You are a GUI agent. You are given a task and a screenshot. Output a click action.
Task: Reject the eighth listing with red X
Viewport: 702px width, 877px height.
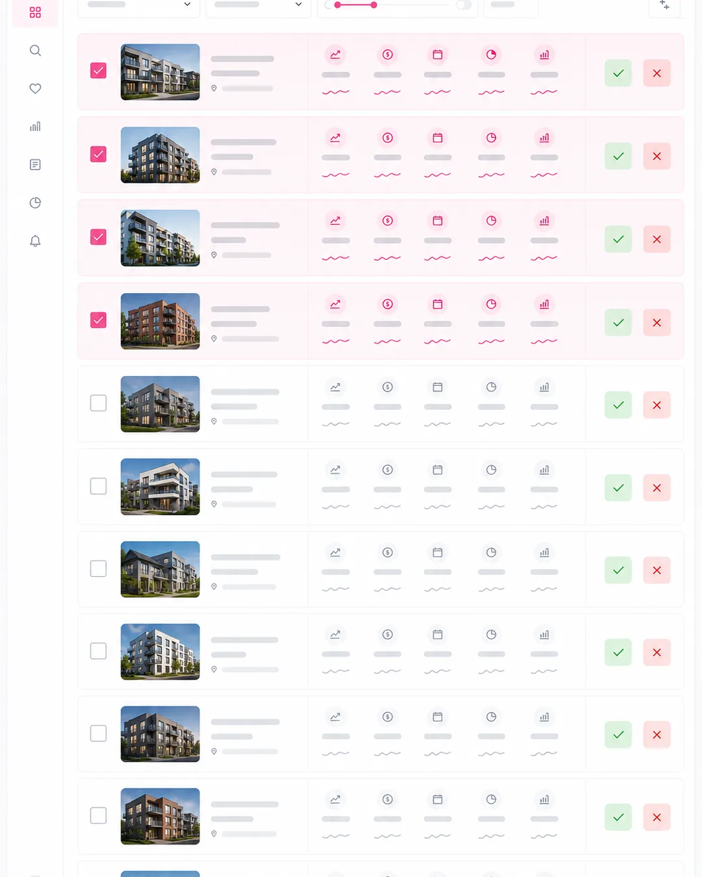pyautogui.click(x=656, y=652)
